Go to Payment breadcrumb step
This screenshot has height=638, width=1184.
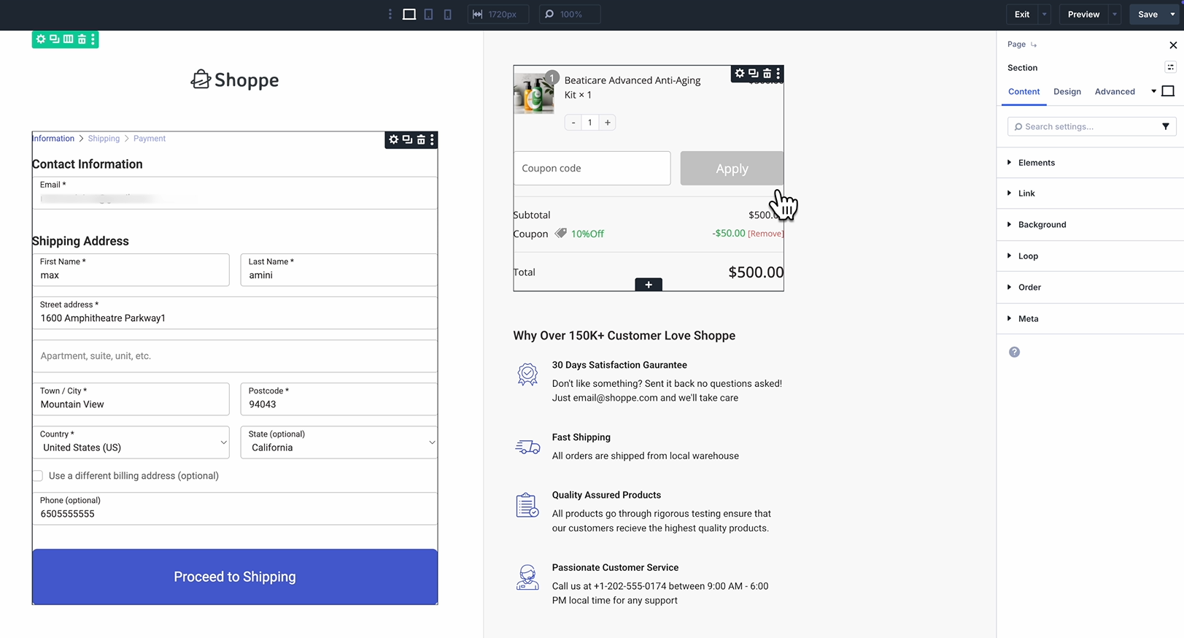point(150,139)
